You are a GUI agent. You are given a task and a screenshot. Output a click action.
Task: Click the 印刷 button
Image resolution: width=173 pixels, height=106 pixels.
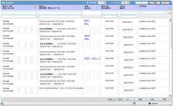[x=164, y=99]
